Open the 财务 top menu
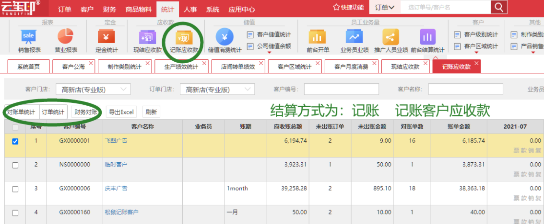544x224 pixels. [109, 10]
